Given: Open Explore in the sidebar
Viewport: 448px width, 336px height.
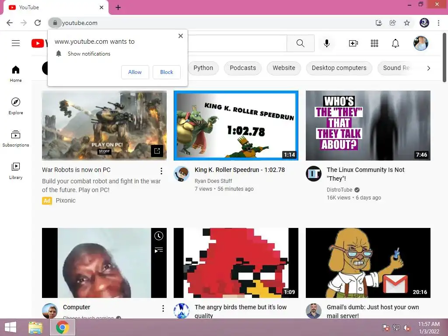Looking at the screenshot, I should tap(16, 106).
